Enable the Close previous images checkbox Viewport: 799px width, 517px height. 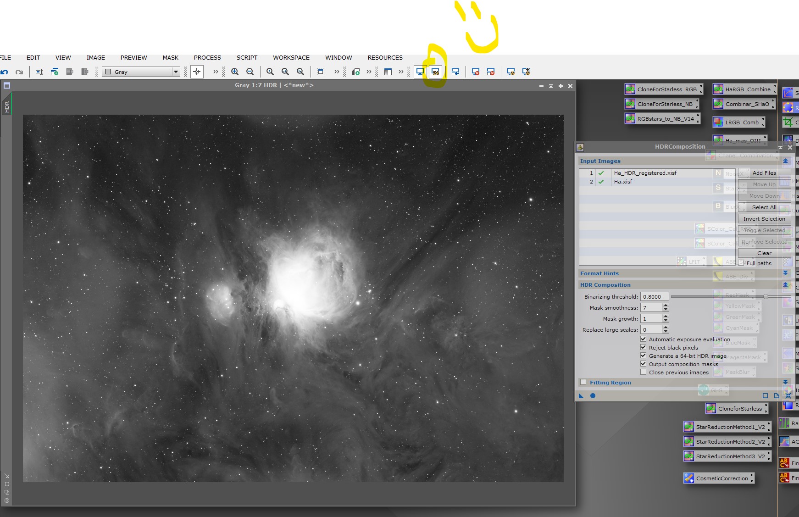644,372
